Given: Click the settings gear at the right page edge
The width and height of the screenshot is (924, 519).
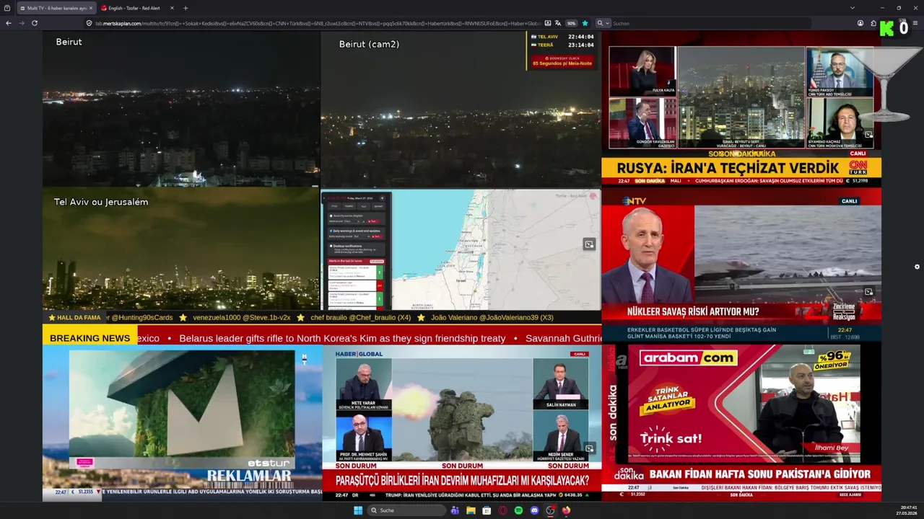Looking at the screenshot, I should tap(917, 267).
